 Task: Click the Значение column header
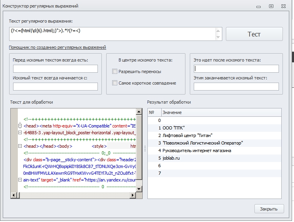[221, 112]
